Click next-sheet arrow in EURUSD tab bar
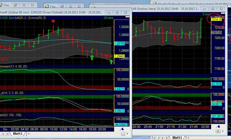 click(3, 134)
